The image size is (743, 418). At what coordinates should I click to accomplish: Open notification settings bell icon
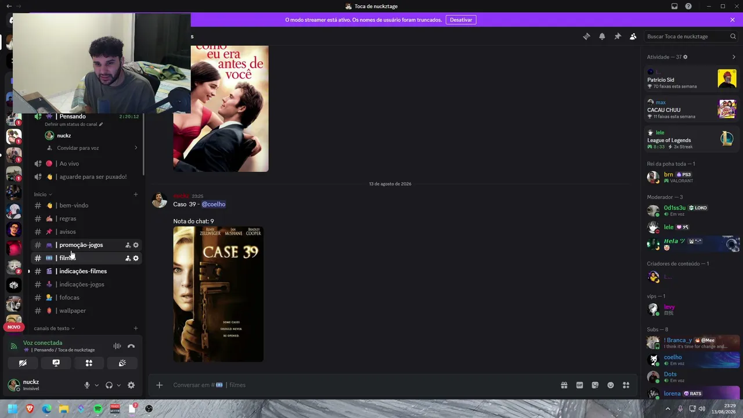(x=602, y=36)
